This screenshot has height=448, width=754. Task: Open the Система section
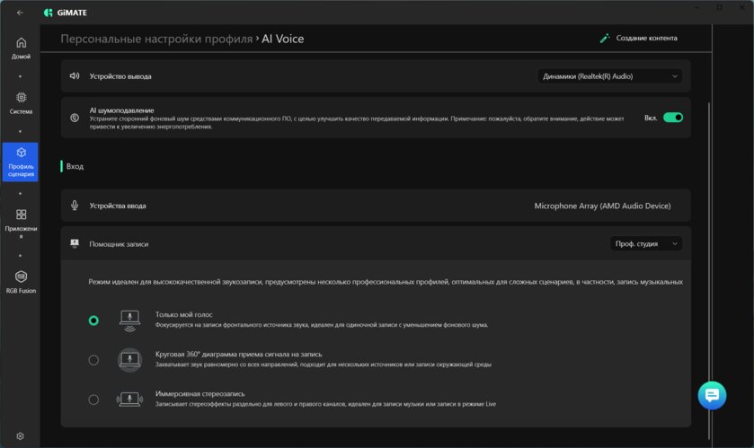(x=21, y=103)
